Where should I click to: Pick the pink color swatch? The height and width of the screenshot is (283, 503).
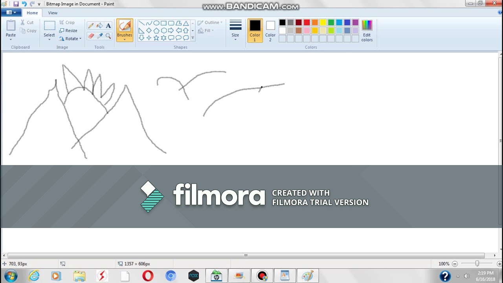(x=307, y=31)
